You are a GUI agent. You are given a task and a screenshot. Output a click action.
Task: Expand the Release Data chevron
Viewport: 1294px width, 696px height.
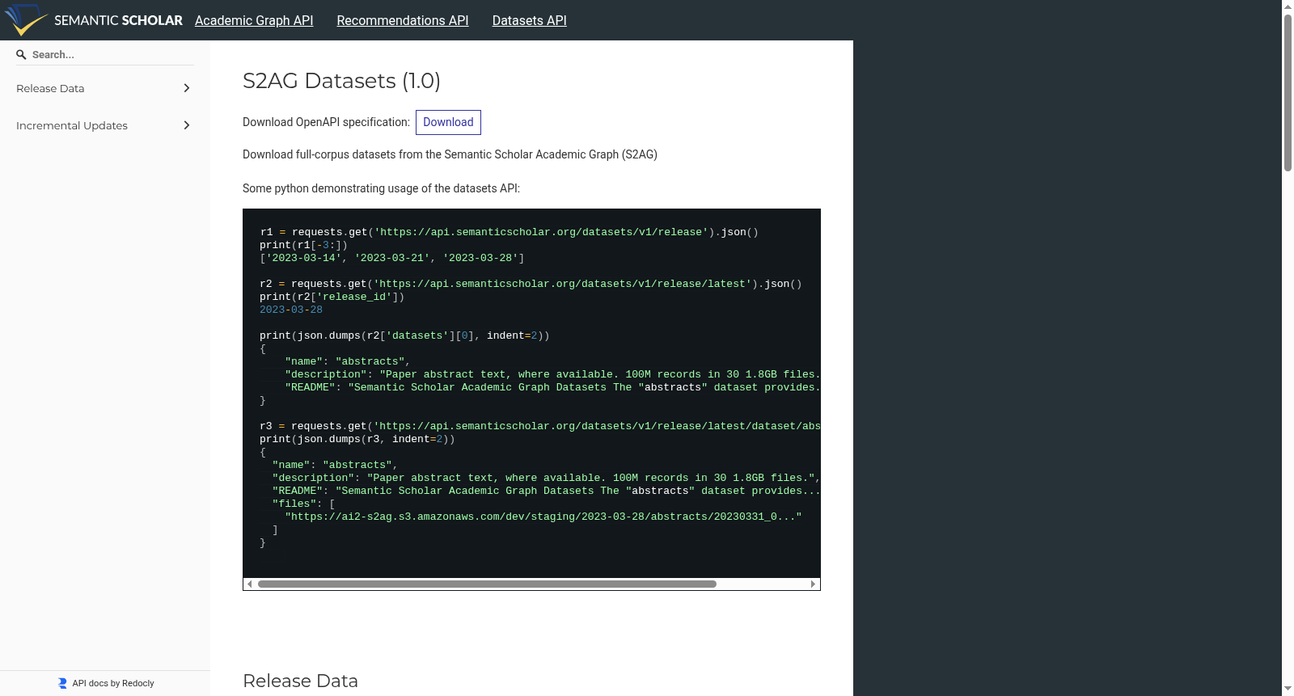(187, 88)
